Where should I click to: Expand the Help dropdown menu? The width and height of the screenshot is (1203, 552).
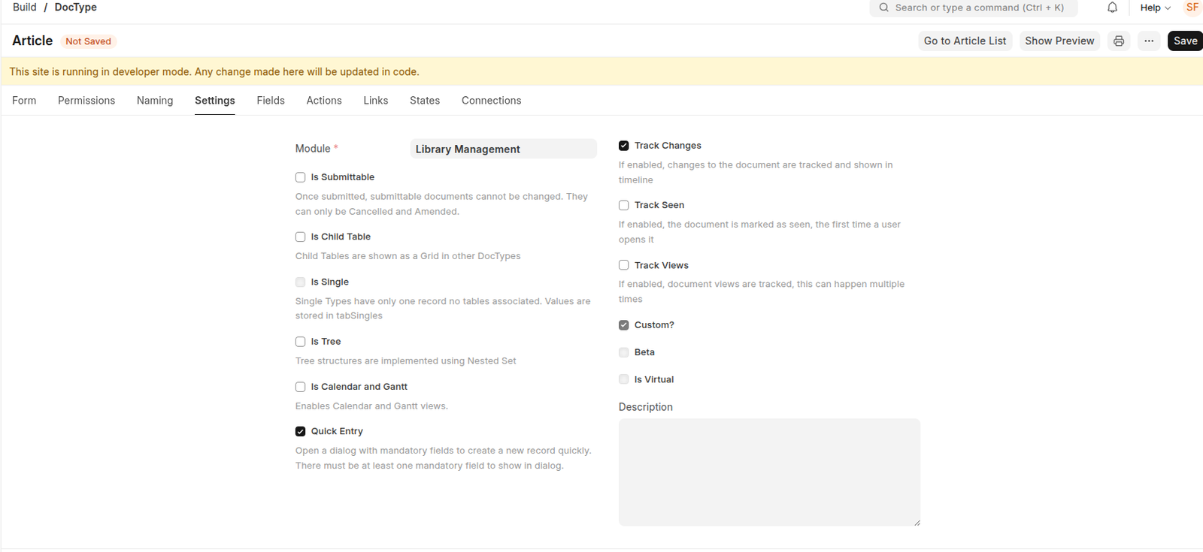[x=1155, y=8]
